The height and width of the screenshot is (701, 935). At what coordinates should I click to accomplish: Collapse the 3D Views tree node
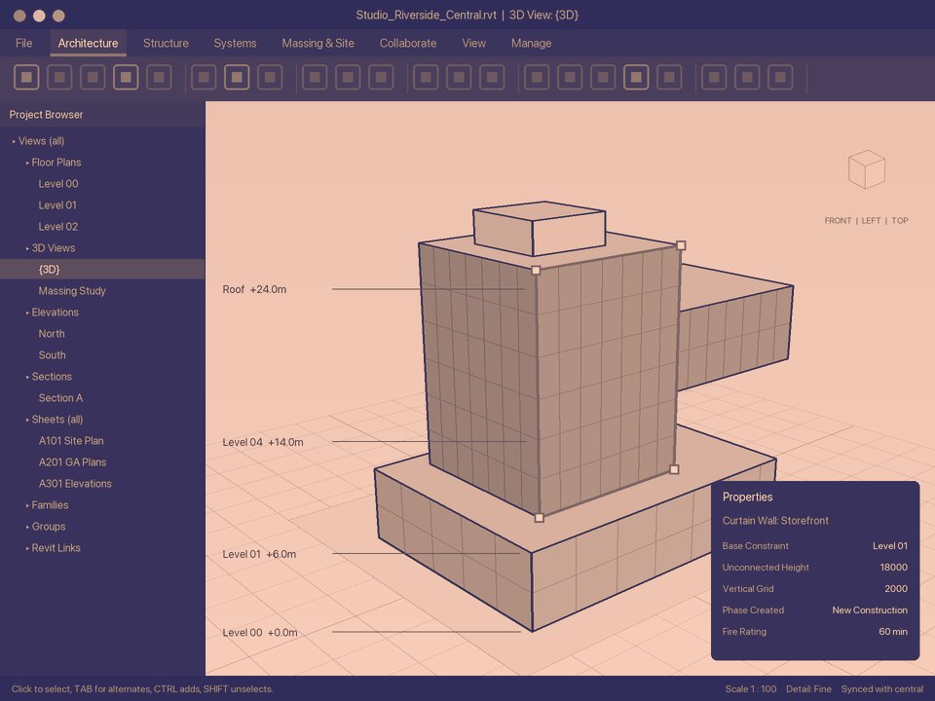(27, 248)
